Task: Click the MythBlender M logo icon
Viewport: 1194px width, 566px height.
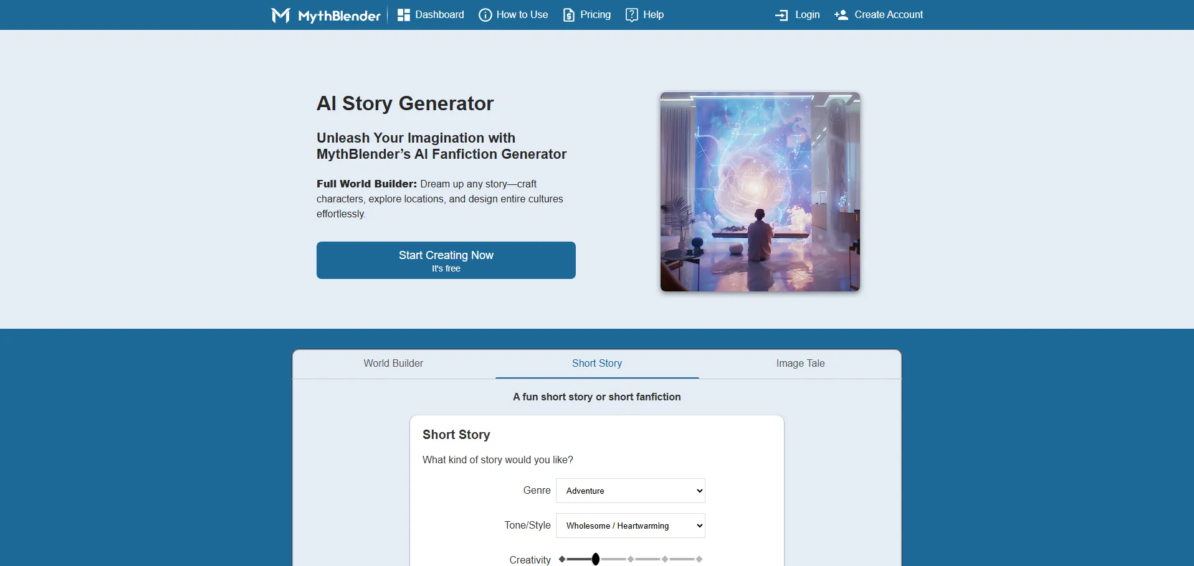Action: (x=280, y=15)
